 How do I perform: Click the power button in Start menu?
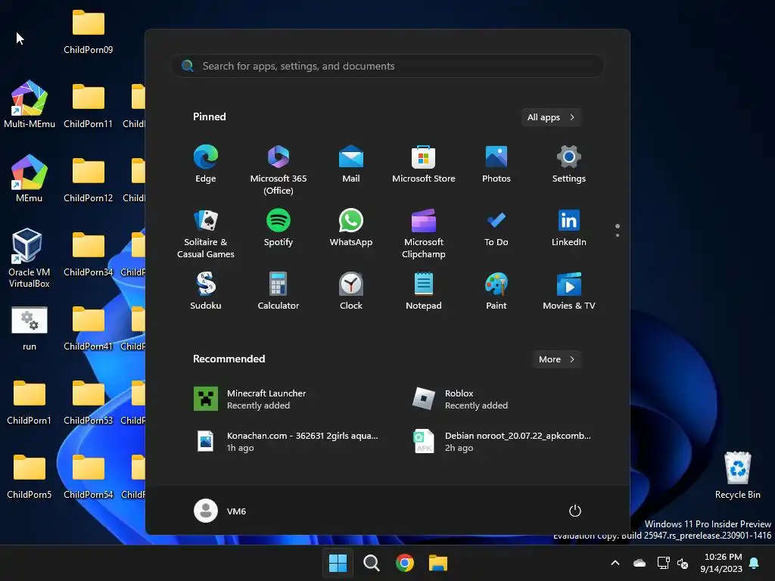click(575, 511)
